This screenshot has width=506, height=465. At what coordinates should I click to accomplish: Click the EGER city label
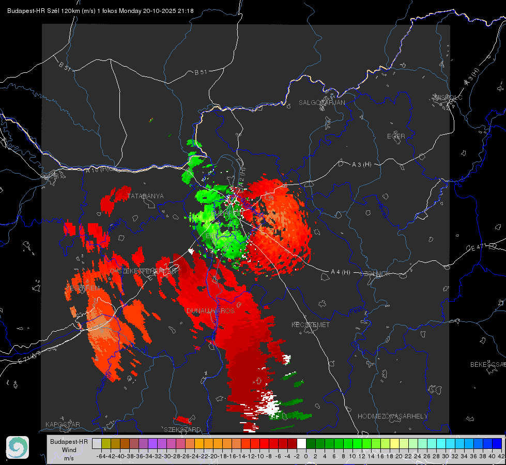tap(396, 136)
